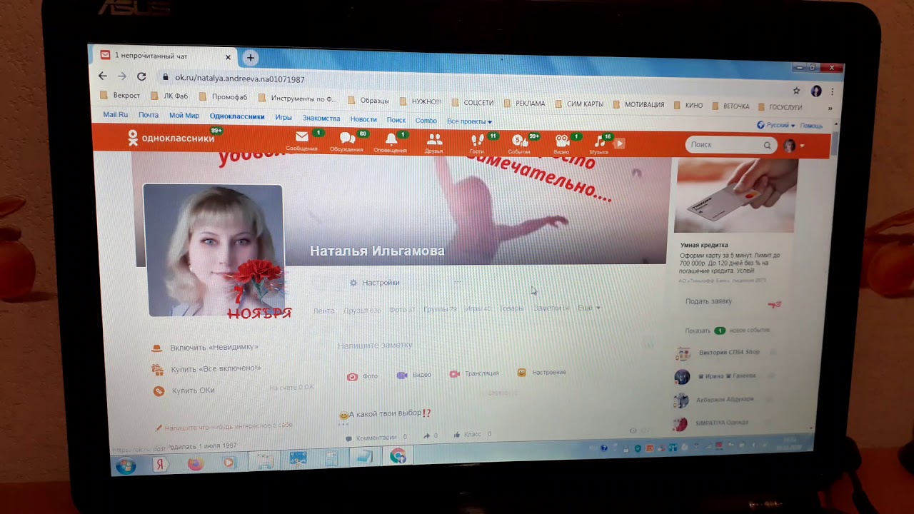This screenshot has height=514, width=914.
Task: Switch to the Фото 37 profile tab
Action: 402,310
